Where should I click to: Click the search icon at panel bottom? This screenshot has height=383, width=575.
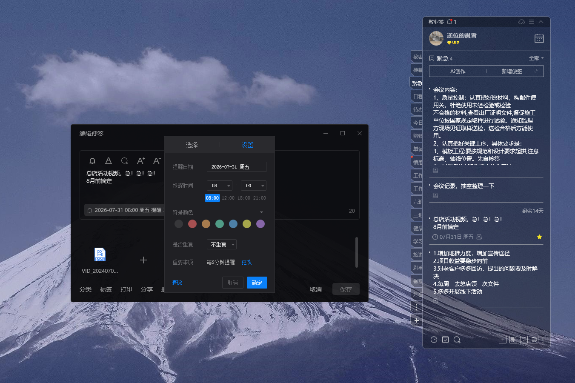coord(457,340)
